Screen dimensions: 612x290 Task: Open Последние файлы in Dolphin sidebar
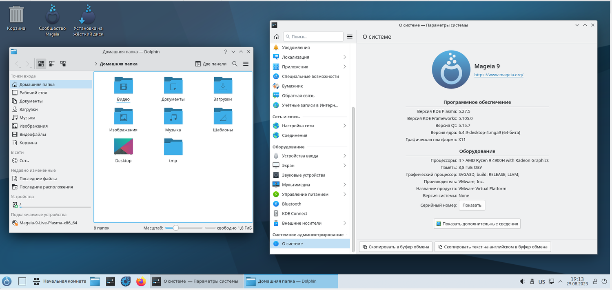[51, 179]
